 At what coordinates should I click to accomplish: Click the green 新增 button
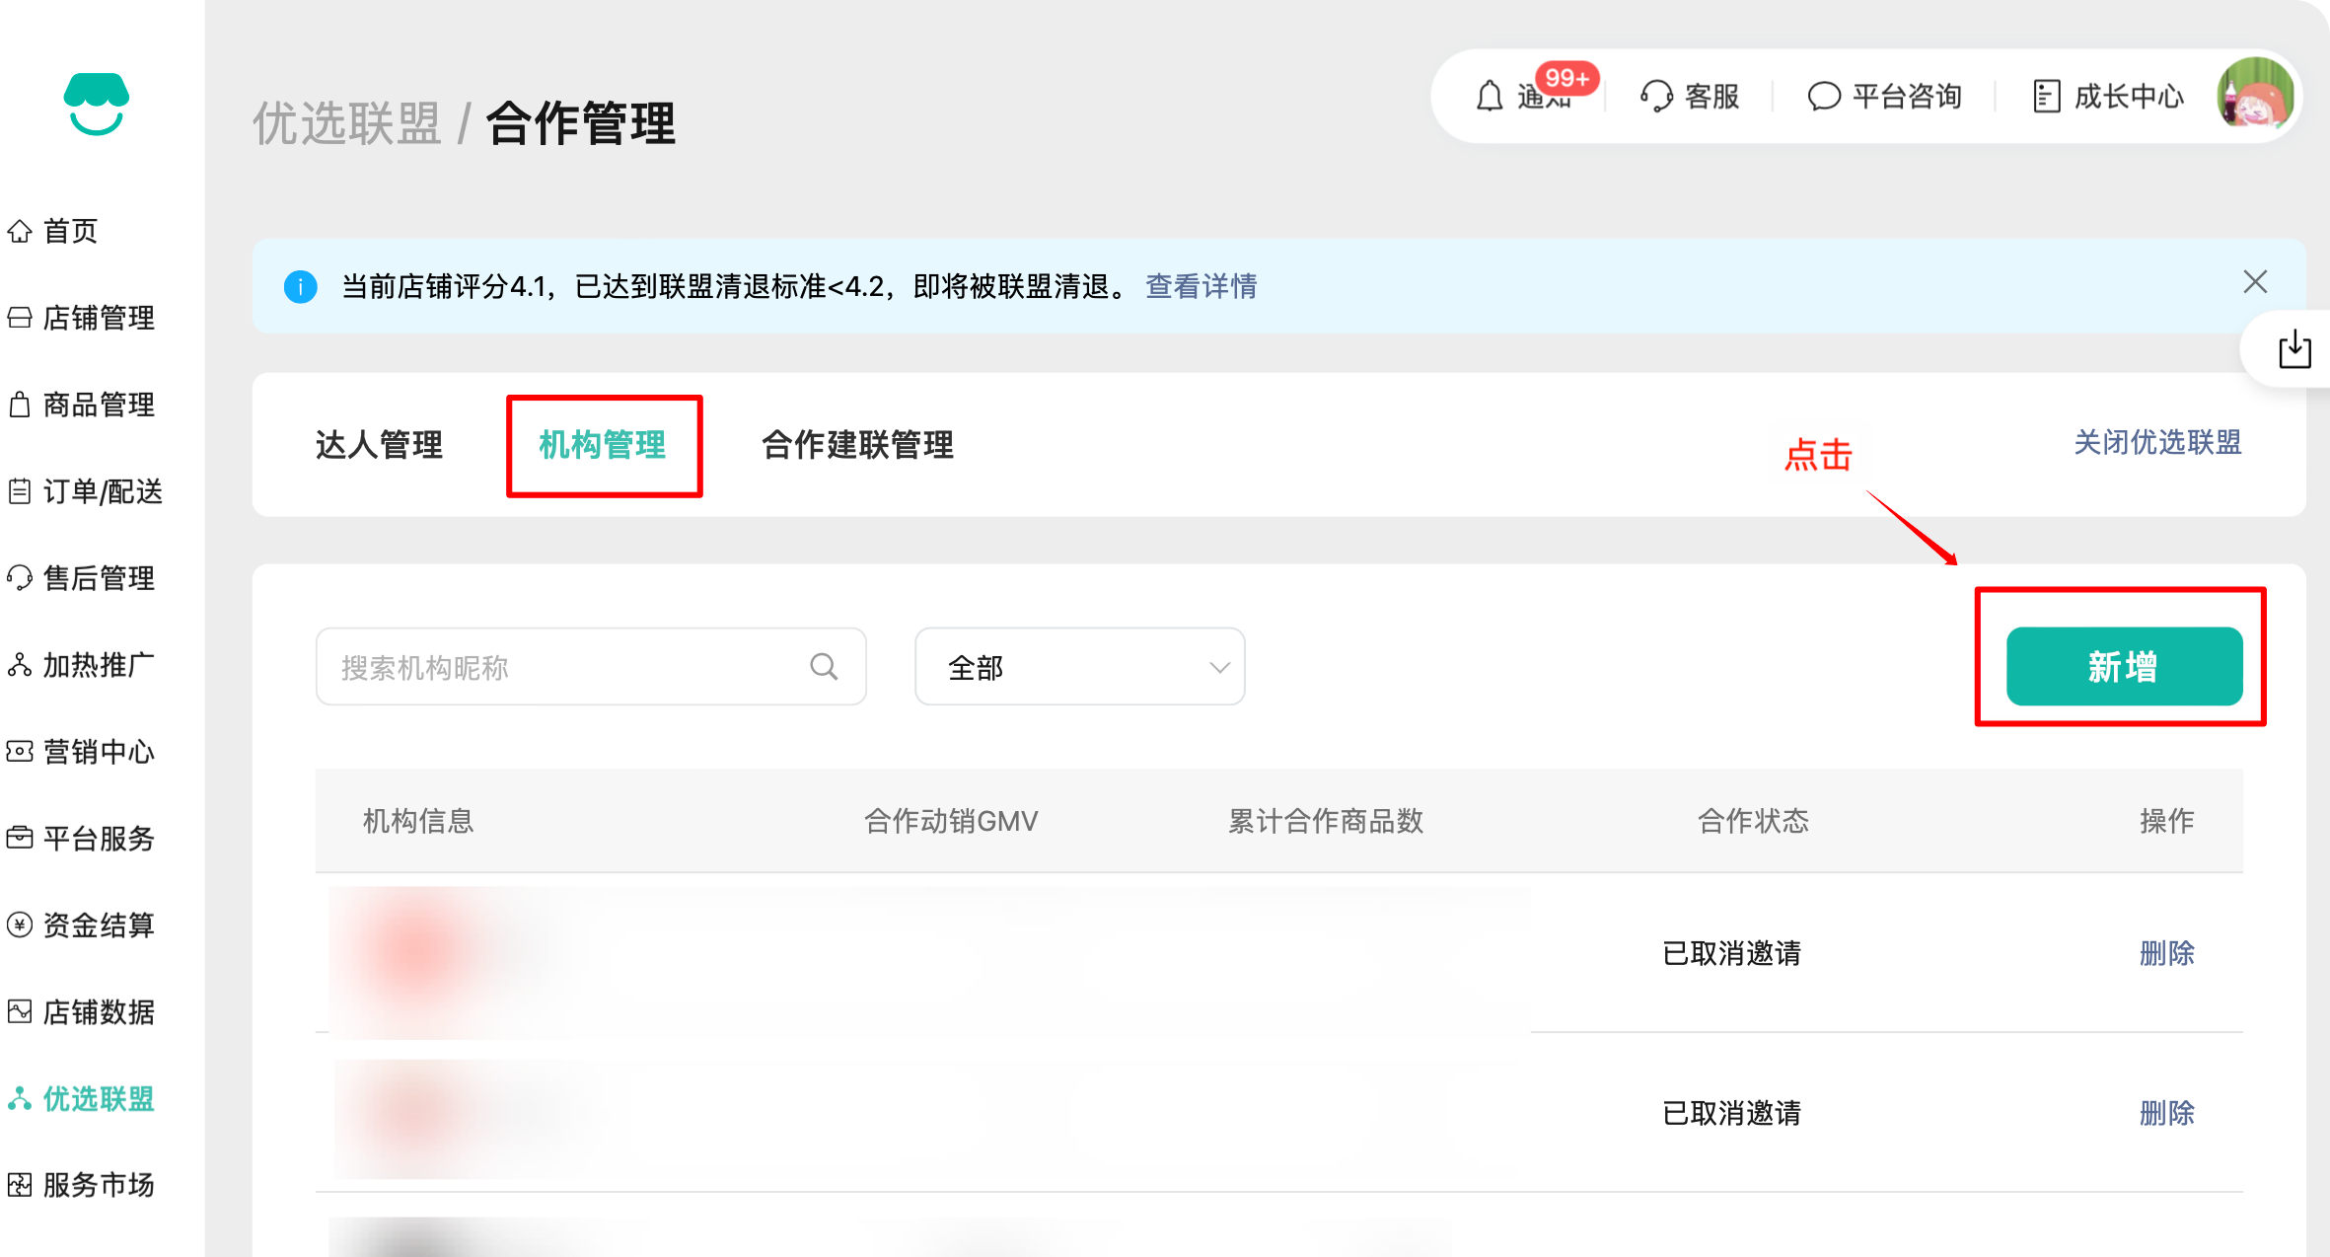click(x=2124, y=667)
